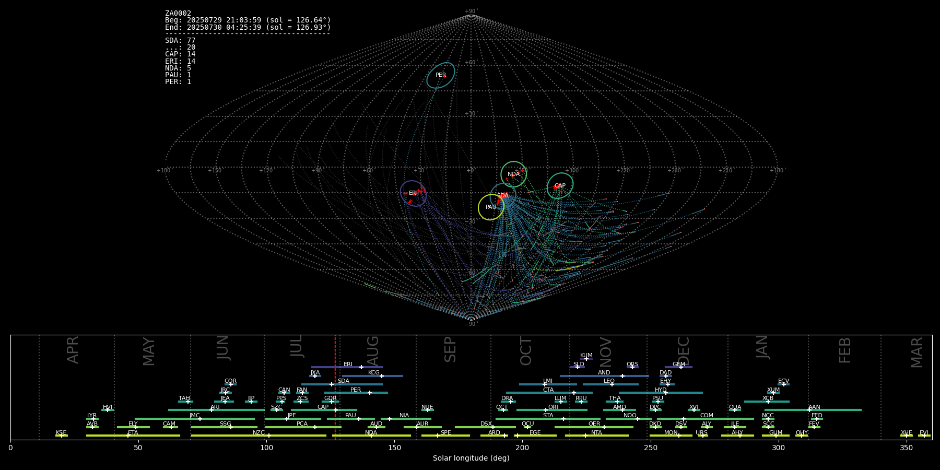Click the ERI: 14 count line
940x470 pixels.
[x=180, y=62]
